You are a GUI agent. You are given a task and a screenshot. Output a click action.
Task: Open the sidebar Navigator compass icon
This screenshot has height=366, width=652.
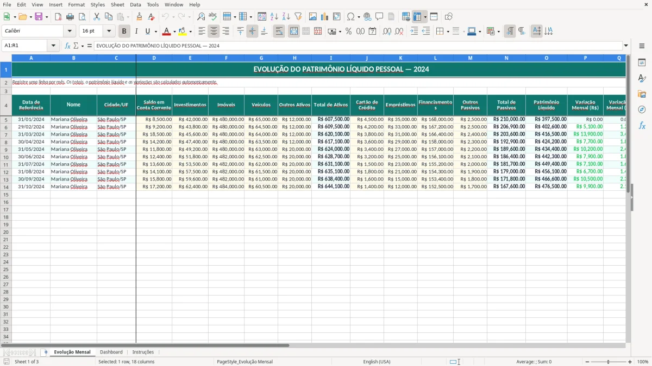point(642,110)
